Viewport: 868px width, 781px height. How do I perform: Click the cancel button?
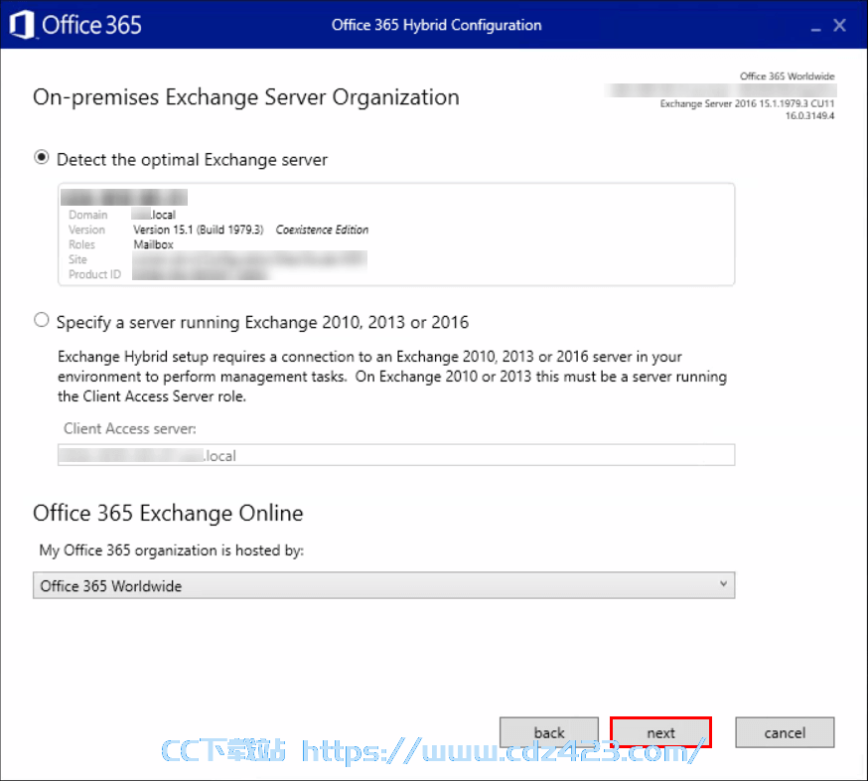pos(785,732)
